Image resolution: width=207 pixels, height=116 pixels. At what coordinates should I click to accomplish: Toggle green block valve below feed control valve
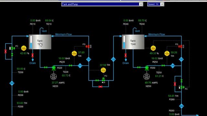point(12,54)
